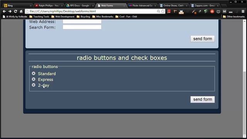Click the Standard label text
The width and height of the screenshot is (247, 139).
(47, 74)
